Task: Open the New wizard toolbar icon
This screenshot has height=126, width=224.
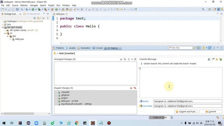Action: tap(3, 9)
